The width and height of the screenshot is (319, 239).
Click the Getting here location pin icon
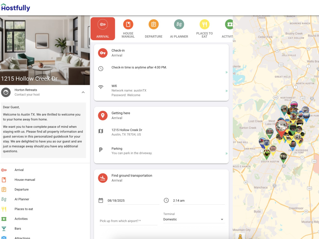pos(103,115)
